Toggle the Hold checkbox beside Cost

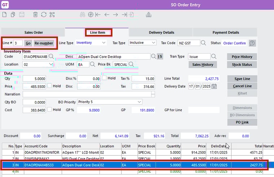click(x=50, y=110)
